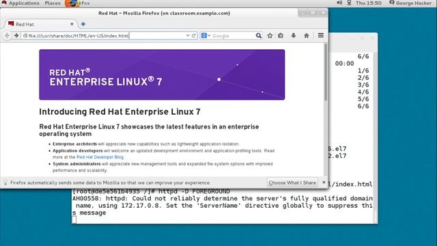437x246 pixels.
Task: Click the Red Hat Enterprise Linux 7 banner
Action: [162, 74]
